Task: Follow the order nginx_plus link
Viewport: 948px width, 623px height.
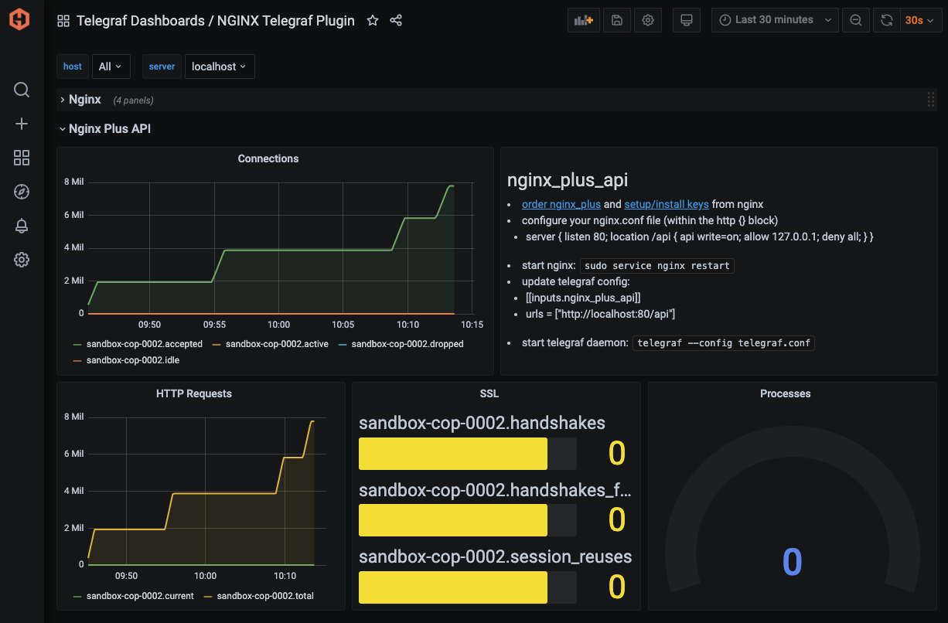Action: (561, 205)
